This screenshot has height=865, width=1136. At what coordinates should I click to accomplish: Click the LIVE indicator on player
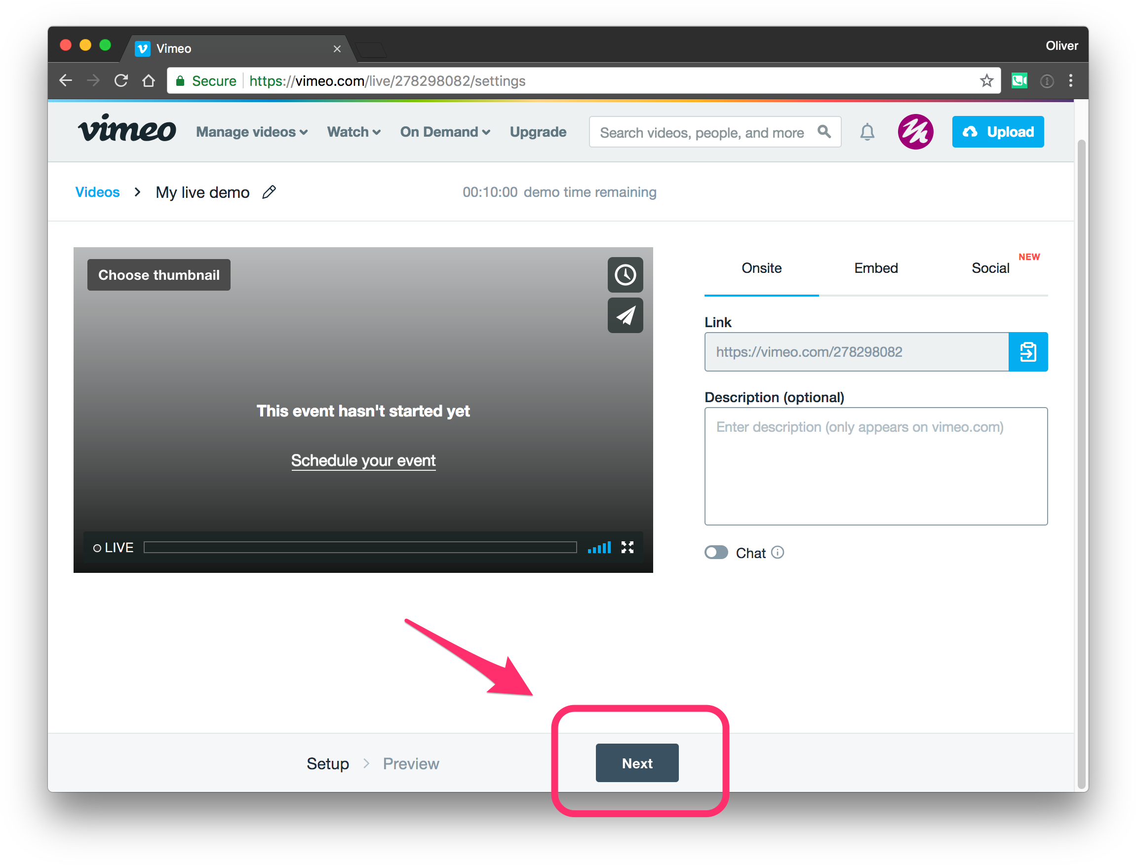click(x=113, y=547)
